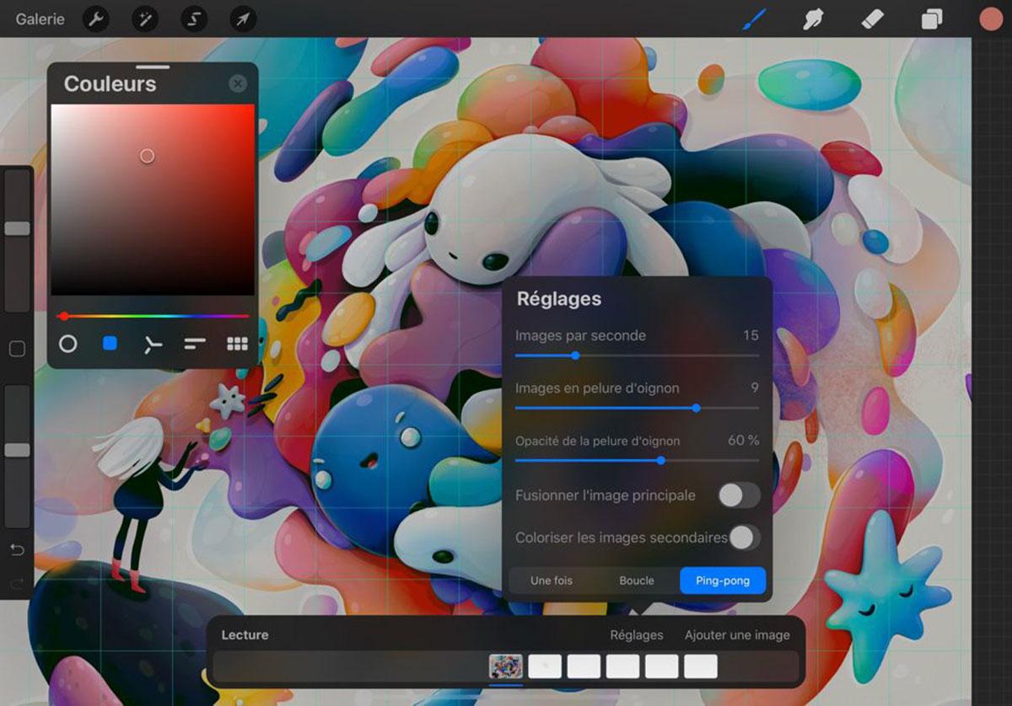Tap the Couleurs panel drag handle
Viewport: 1012px width, 706px height.
(153, 67)
